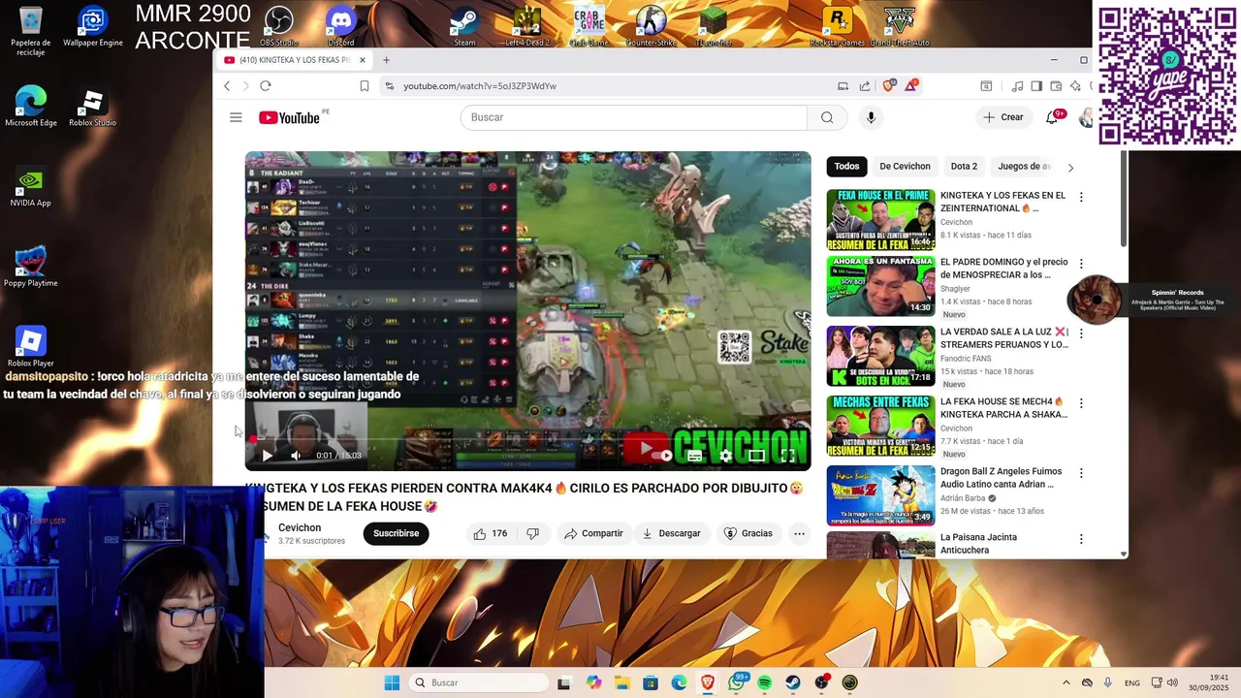The height and width of the screenshot is (698, 1241).
Task: Open Steam from the taskbar
Action: pyautogui.click(x=793, y=682)
